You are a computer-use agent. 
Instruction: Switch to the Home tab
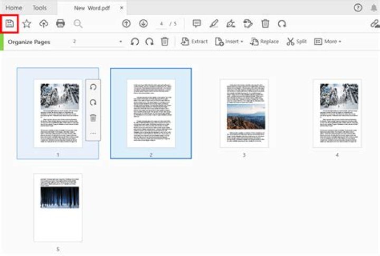14,8
